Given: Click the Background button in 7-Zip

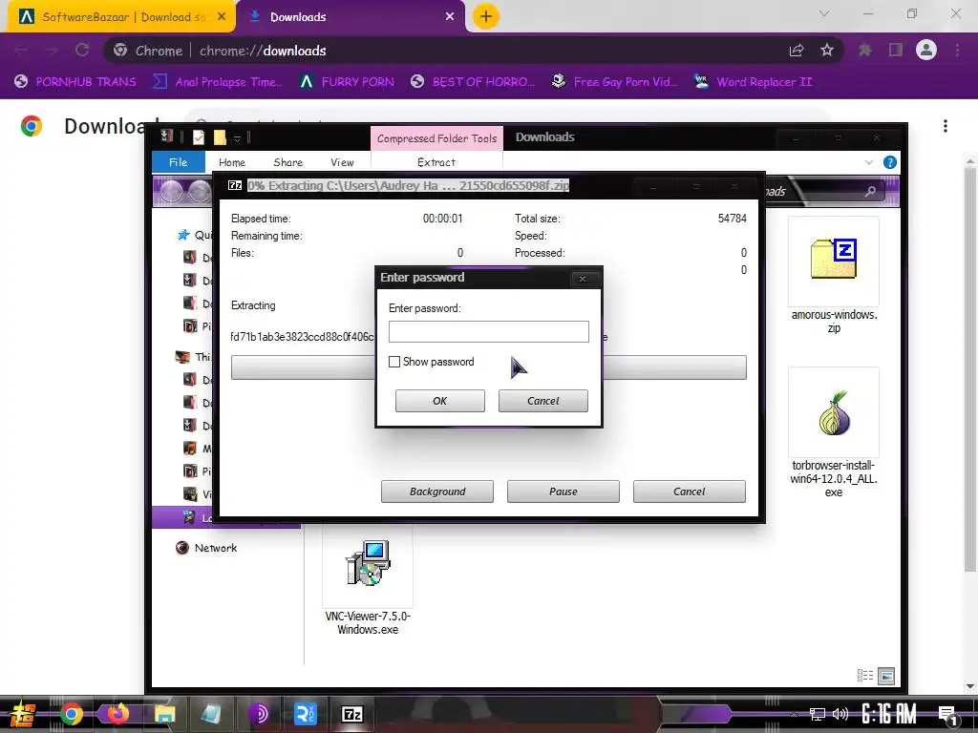Looking at the screenshot, I should 437,492.
